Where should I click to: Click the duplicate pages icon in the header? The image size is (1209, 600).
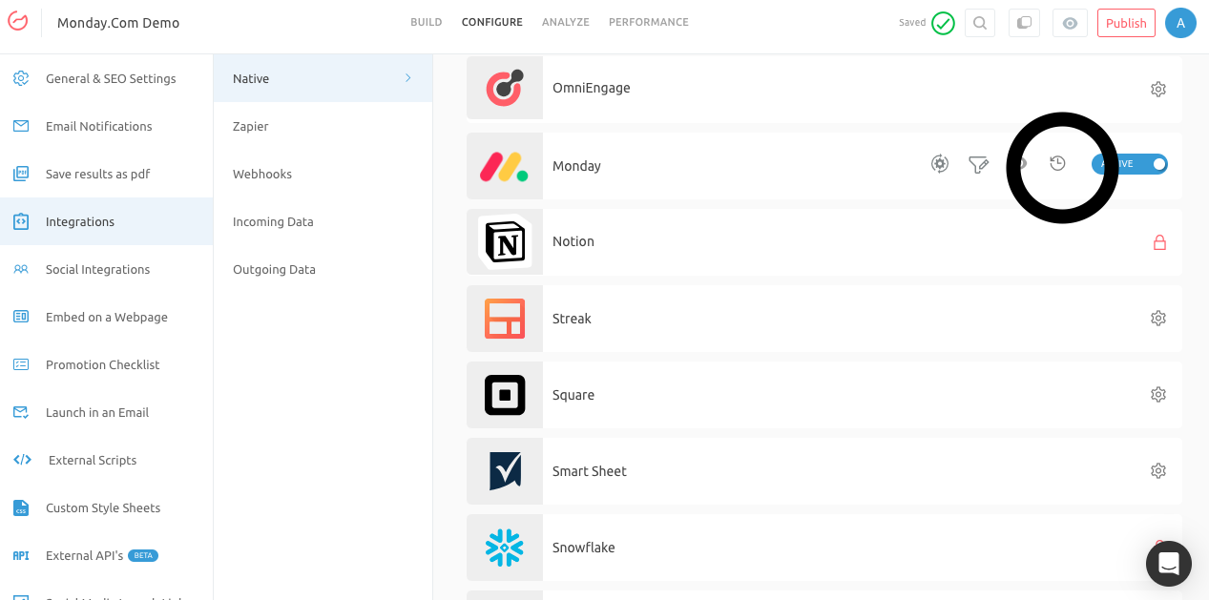[x=1025, y=23]
